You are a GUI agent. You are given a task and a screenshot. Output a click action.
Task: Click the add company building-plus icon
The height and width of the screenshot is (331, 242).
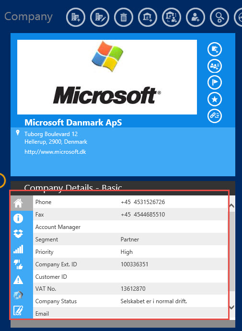(x=76, y=17)
